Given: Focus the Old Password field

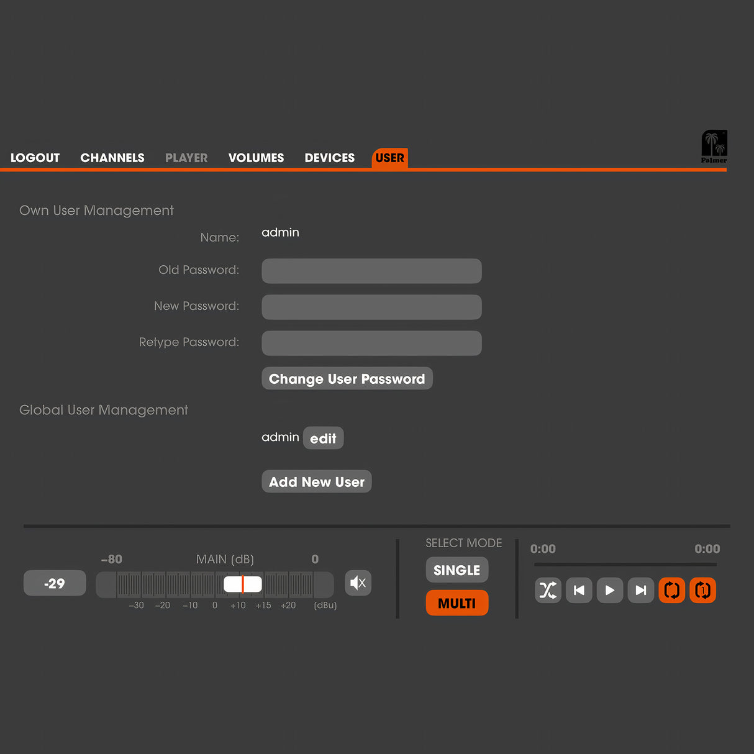Looking at the screenshot, I should tap(371, 271).
